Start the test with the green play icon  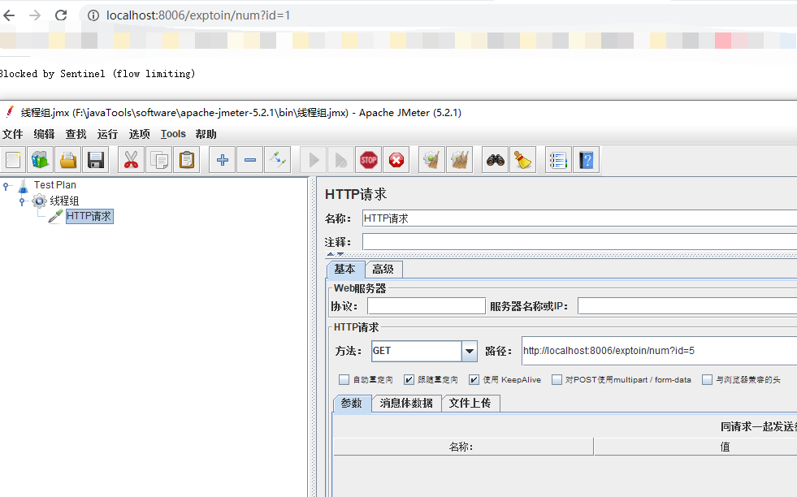coord(314,160)
